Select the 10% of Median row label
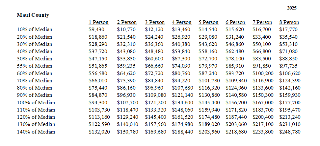 (35, 30)
